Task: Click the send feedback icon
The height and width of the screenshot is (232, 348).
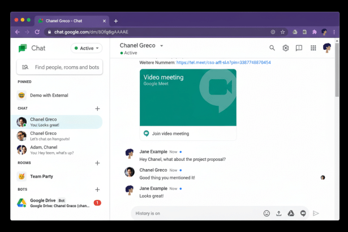Action: [x=299, y=48]
